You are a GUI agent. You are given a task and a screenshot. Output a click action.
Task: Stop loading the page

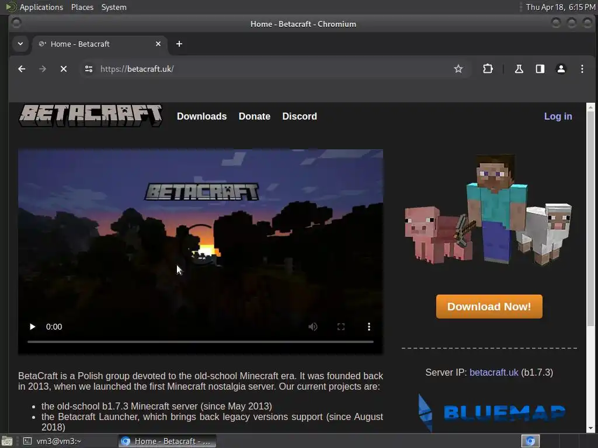point(64,69)
